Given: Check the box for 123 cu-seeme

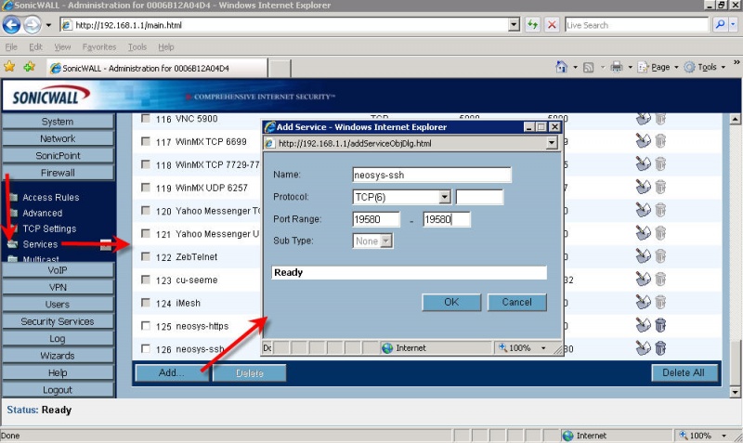Looking at the screenshot, I should (146, 280).
